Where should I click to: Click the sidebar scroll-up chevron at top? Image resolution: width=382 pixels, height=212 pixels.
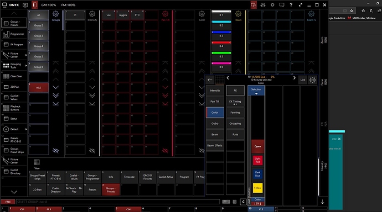pyautogui.click(x=14, y=13)
